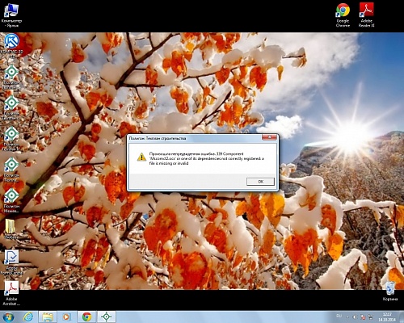Close the Полигон error dialog window
Screen dimensions: 404x323
tap(269, 138)
